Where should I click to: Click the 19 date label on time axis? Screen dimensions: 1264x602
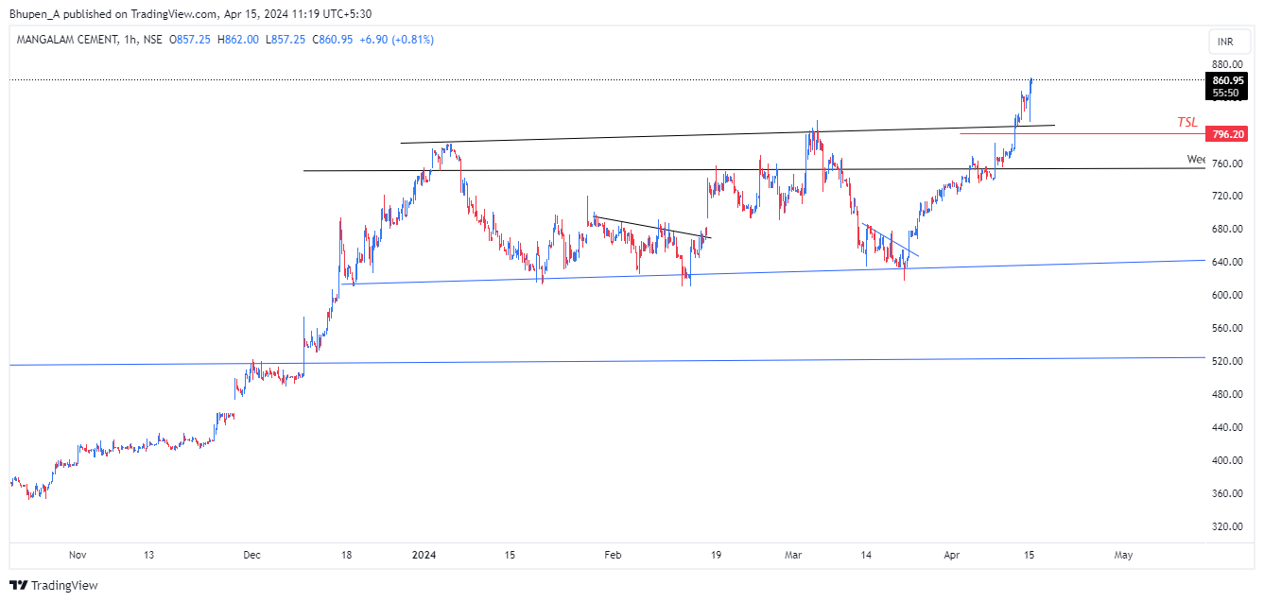pyautogui.click(x=716, y=556)
